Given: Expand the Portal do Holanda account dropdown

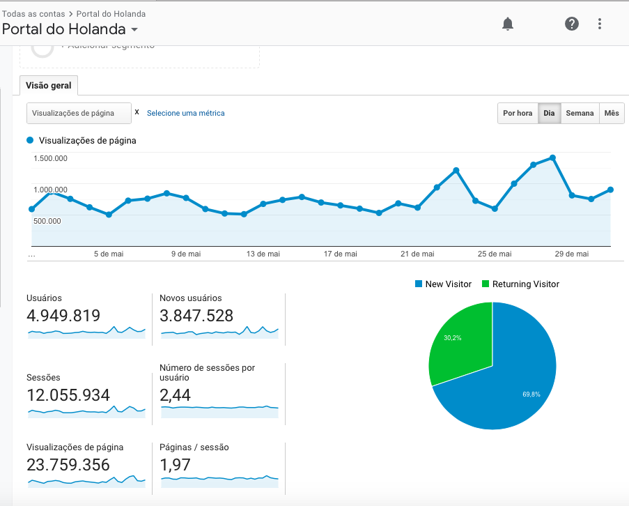Looking at the screenshot, I should 134,30.
